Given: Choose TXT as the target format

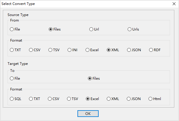Looking at the screenshot, I should (31, 99).
